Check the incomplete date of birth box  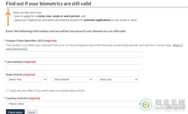[7, 90]
